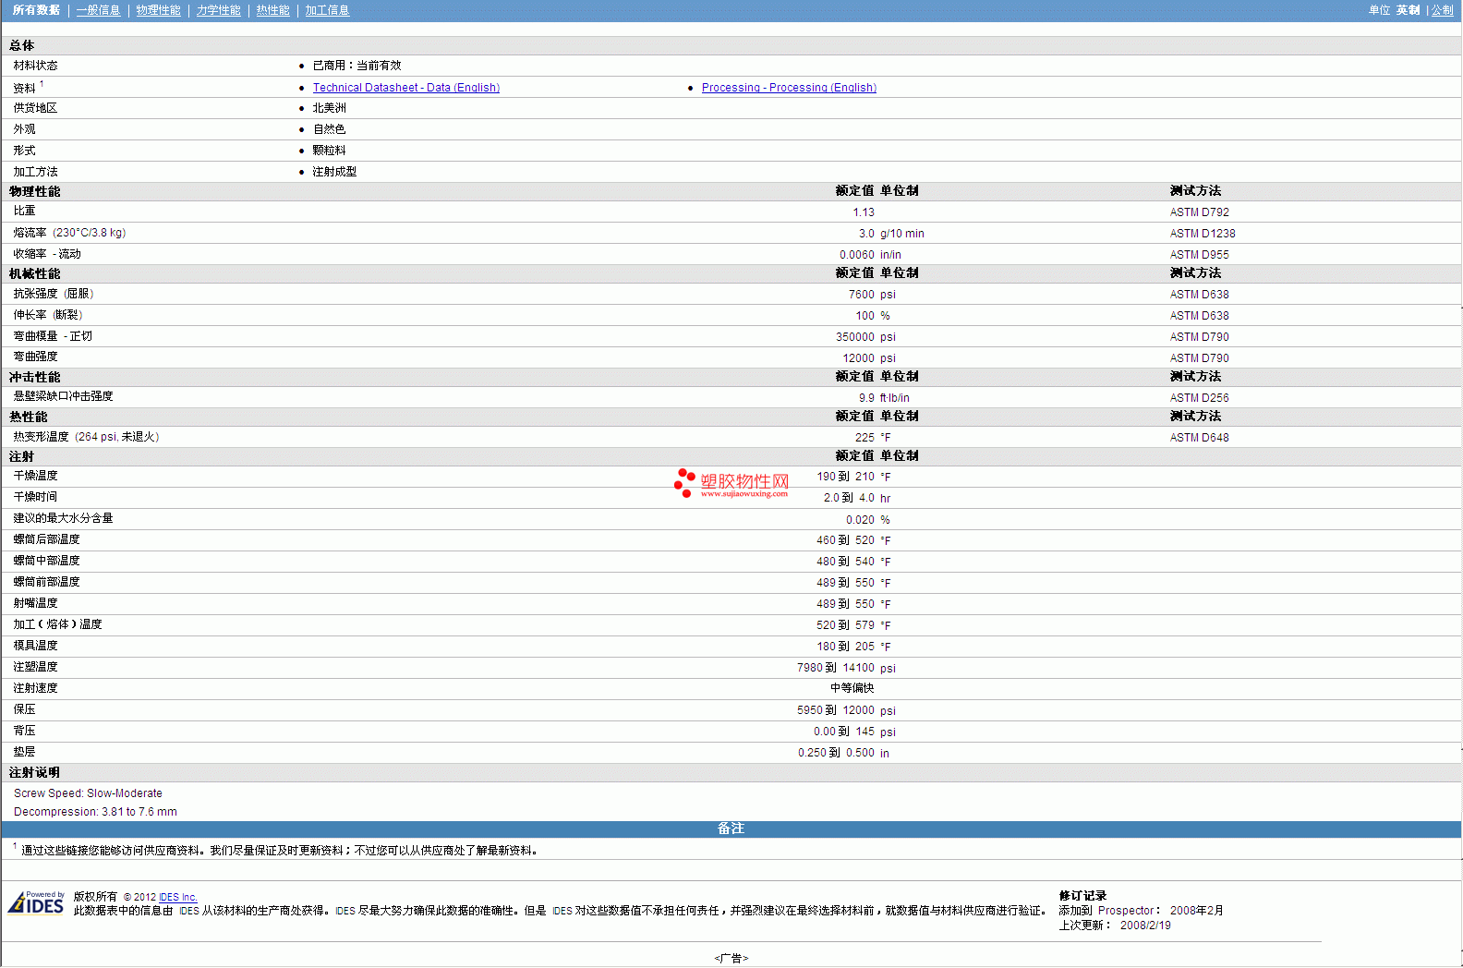Click ASTM D256 test method
This screenshot has width=1463, height=968.
click(1199, 398)
